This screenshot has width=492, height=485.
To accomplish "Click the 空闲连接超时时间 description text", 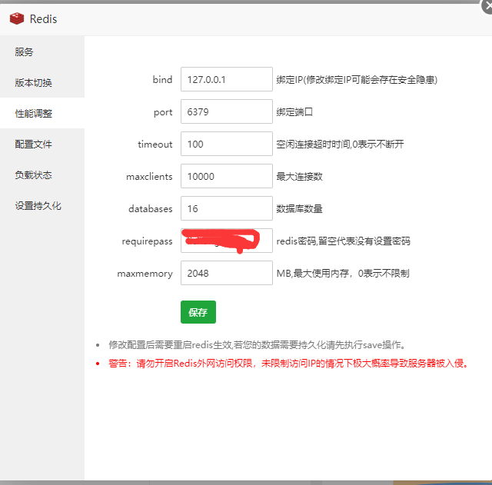I will point(340,145).
